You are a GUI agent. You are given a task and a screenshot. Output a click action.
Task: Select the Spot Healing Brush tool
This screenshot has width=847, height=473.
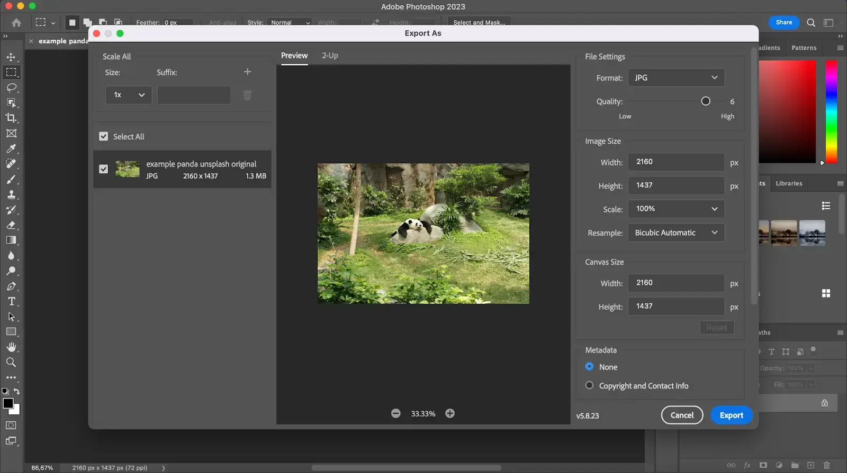point(11,164)
